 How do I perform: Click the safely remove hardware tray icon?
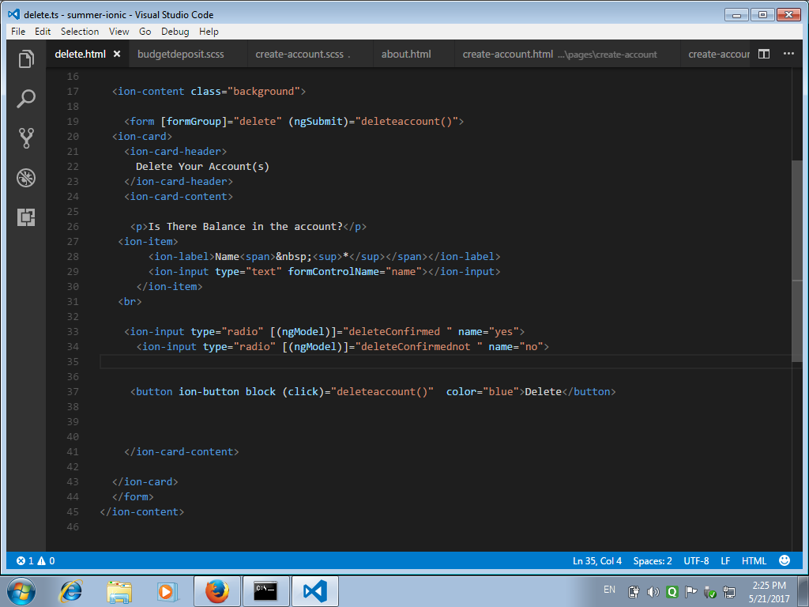tap(710, 591)
